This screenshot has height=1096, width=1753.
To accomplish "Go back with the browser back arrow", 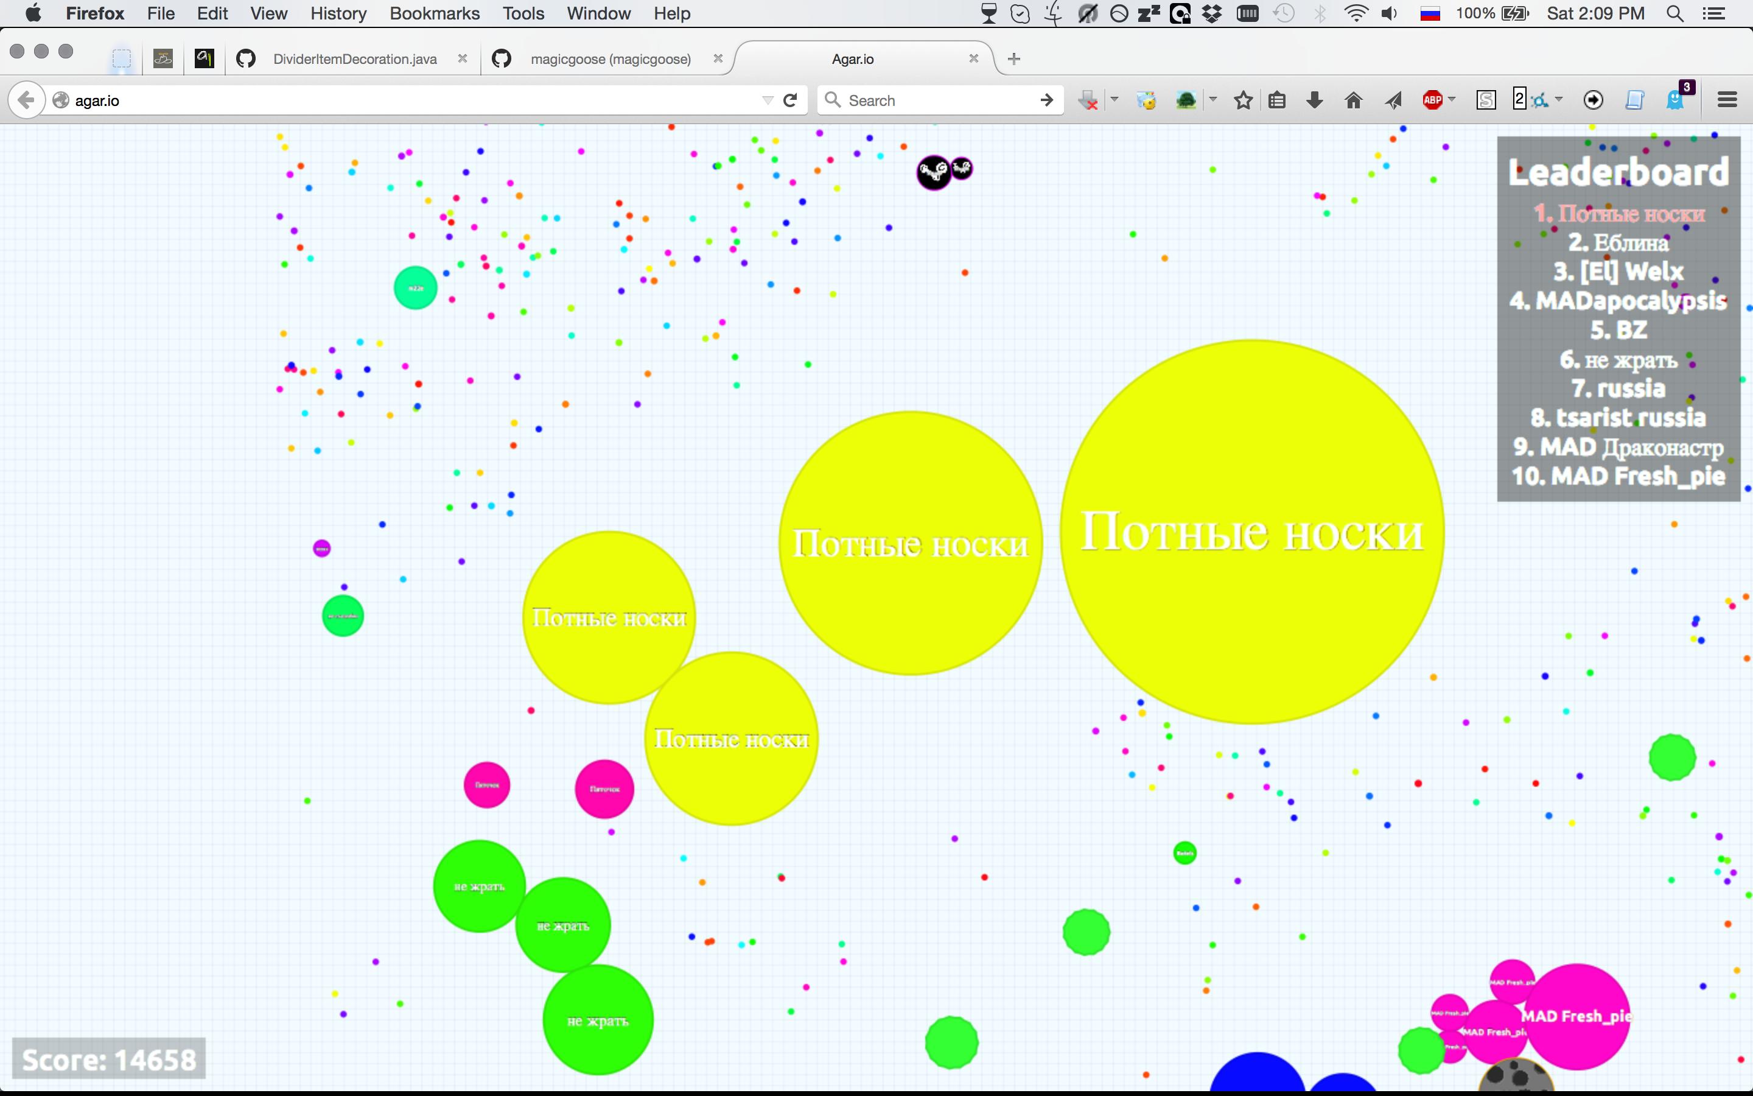I will 26,100.
